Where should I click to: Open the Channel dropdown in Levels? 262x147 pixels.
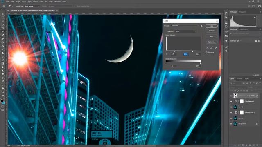pos(186,31)
